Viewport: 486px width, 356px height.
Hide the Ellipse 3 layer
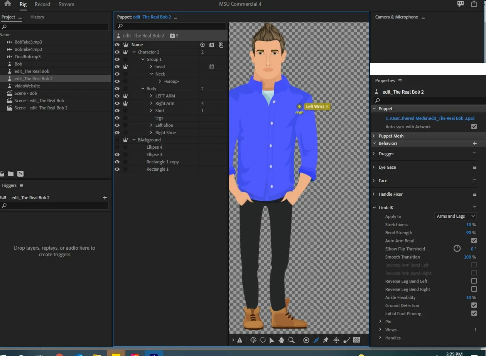coord(117,154)
